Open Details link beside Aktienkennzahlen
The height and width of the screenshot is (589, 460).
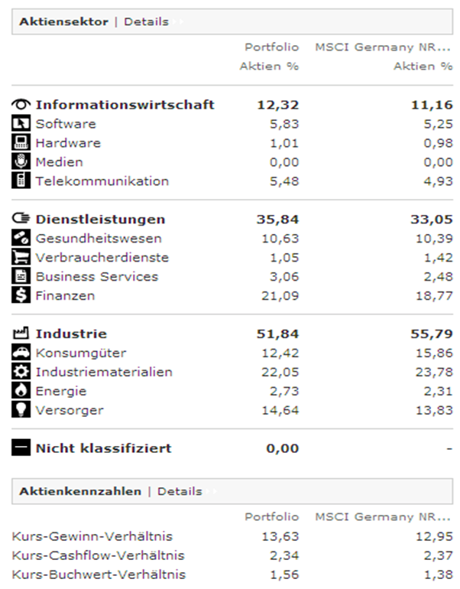pos(180,491)
